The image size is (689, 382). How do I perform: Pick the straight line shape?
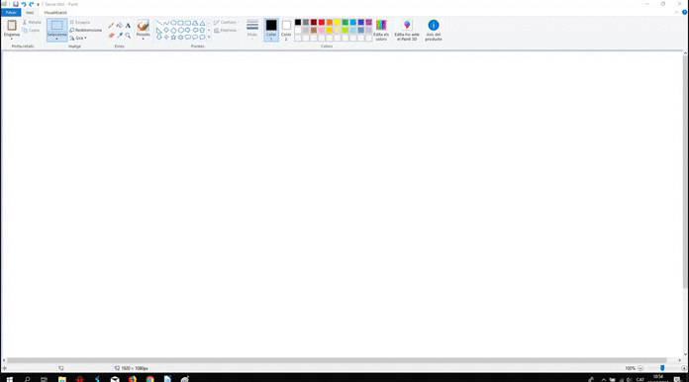tap(159, 23)
